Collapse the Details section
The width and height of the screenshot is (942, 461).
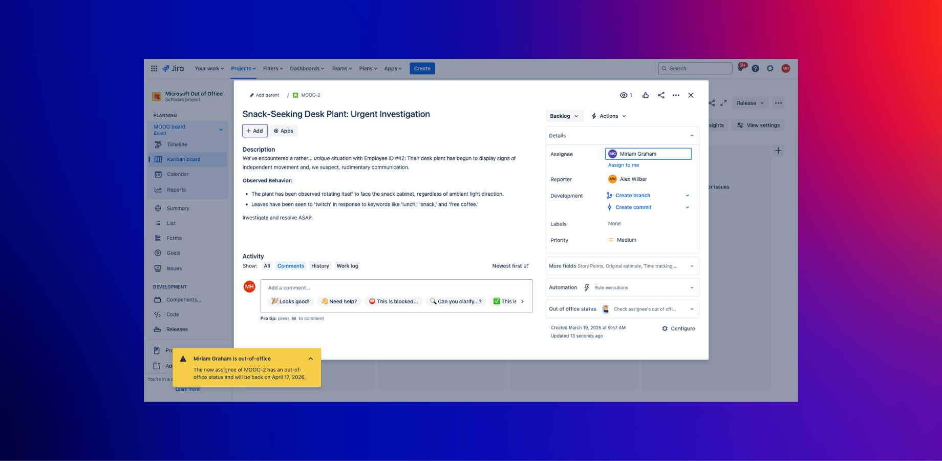point(692,136)
